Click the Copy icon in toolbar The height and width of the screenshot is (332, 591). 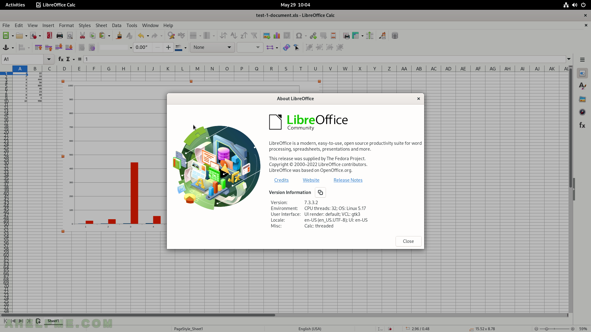[92, 36]
